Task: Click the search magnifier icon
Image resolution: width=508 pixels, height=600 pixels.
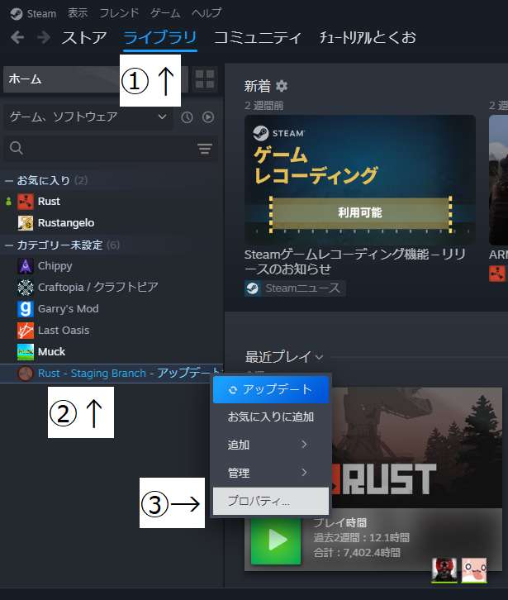Action: click(x=16, y=148)
